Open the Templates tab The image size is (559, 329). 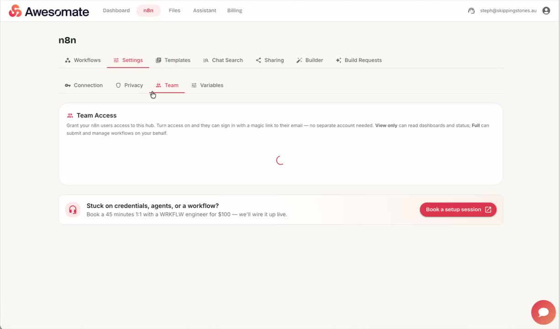click(x=173, y=60)
